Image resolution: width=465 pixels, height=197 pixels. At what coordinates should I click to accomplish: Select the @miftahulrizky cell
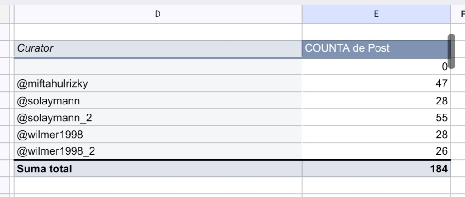[158, 83]
